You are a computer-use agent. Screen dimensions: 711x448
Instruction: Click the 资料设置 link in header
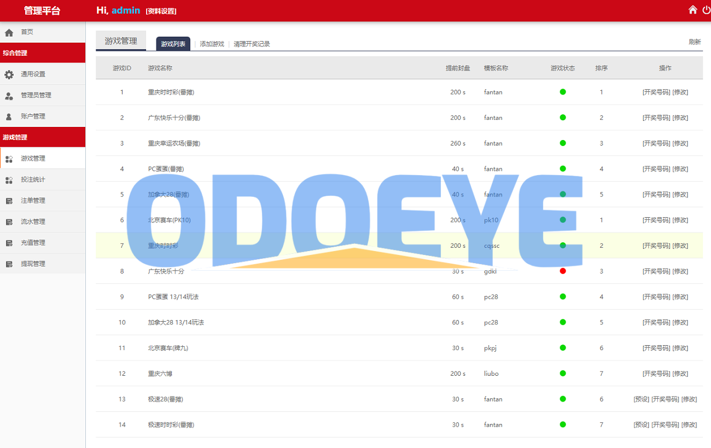[x=161, y=11]
